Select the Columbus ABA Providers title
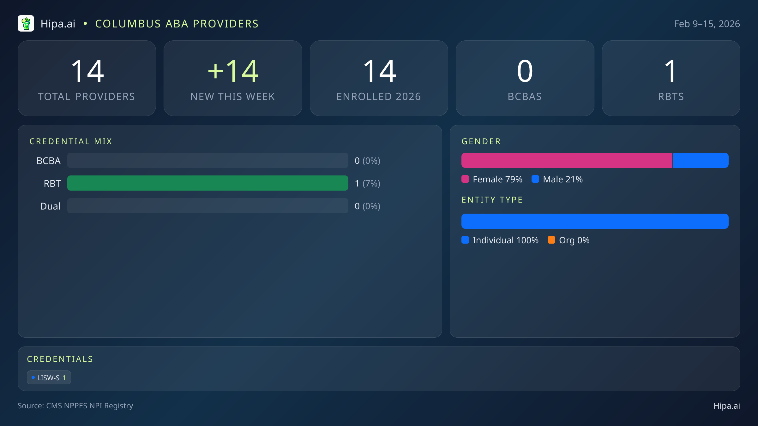 point(177,24)
